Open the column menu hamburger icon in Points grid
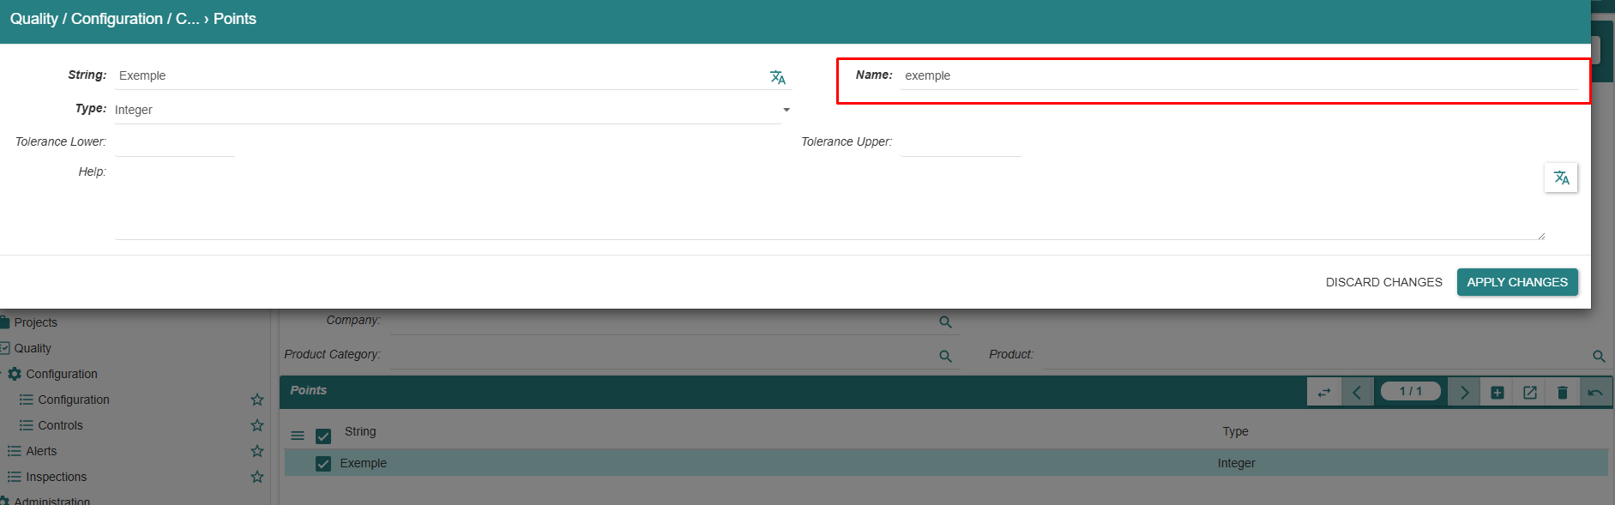1615x505 pixels. pyautogui.click(x=298, y=436)
